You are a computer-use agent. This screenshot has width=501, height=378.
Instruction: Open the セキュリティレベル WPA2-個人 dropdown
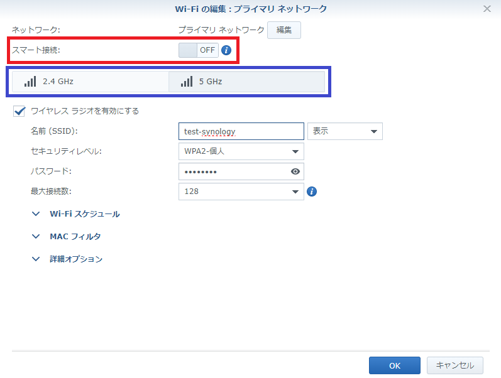click(241, 151)
